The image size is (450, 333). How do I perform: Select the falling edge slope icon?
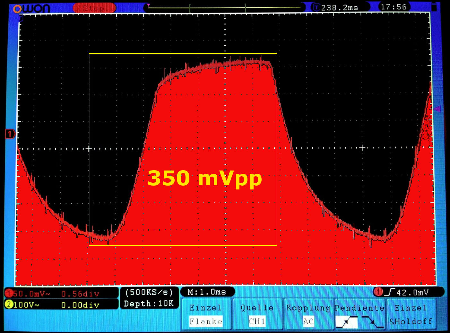pos(372,322)
